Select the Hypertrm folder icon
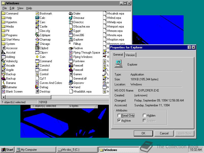Screen dimensions: 204x153 click(4, 22)
